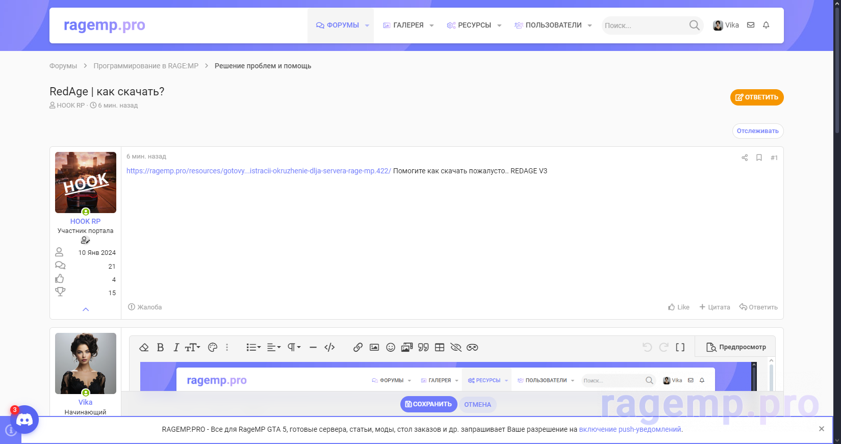Screen dimensions: 841x444
Task: Open the Vika account menu in header
Action: tap(726, 25)
